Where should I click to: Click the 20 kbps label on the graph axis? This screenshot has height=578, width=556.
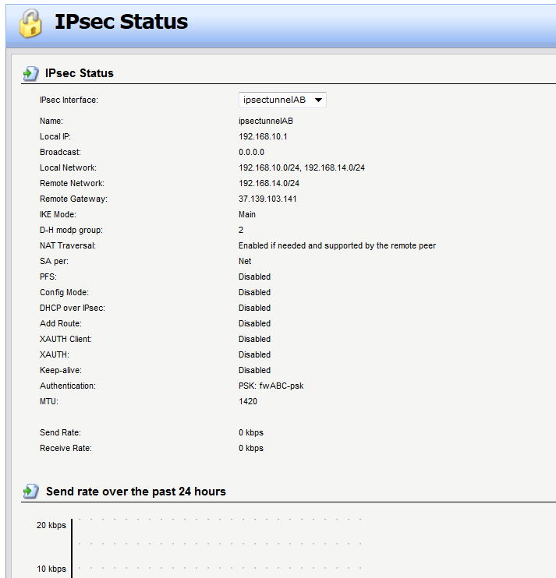tap(51, 526)
